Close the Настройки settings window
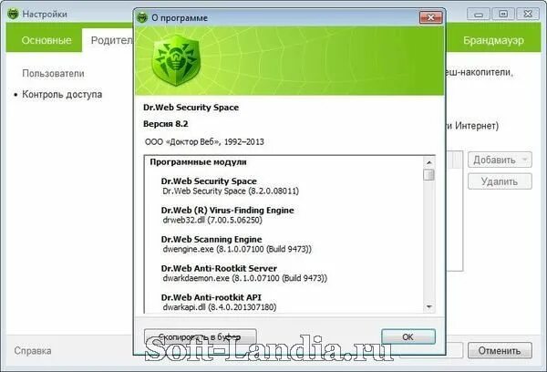Image resolution: width=547 pixels, height=372 pixels. tap(528, 14)
